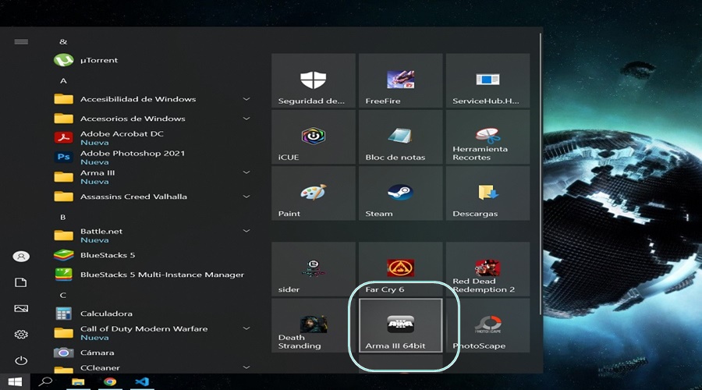
Task: Open the taskbar search magnifier
Action: (45, 381)
